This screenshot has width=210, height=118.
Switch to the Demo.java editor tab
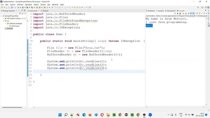(x=33, y=11)
